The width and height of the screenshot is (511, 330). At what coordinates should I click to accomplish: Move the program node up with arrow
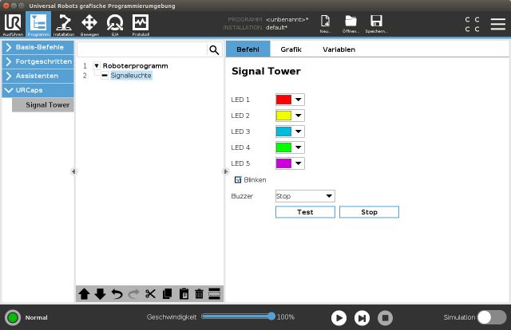(x=84, y=294)
